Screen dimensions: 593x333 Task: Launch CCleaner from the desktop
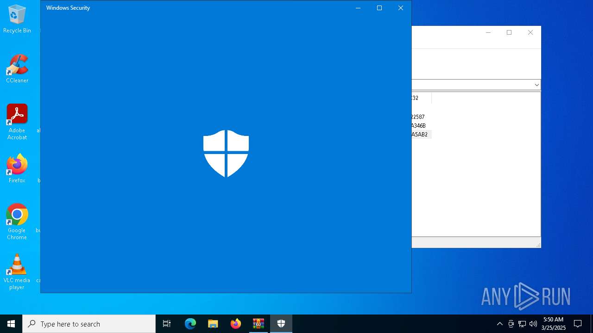coord(17,69)
